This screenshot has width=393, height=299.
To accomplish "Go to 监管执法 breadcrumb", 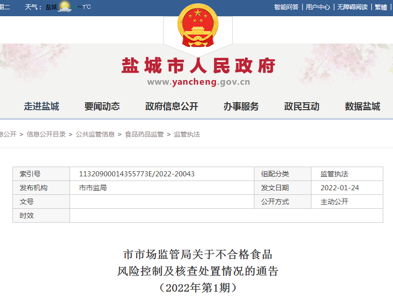I will coord(187,134).
